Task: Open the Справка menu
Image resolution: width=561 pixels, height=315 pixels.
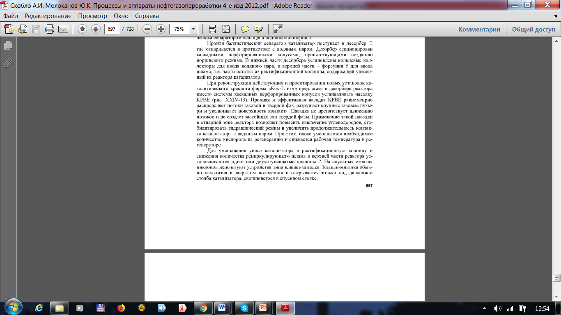Action: point(147,16)
